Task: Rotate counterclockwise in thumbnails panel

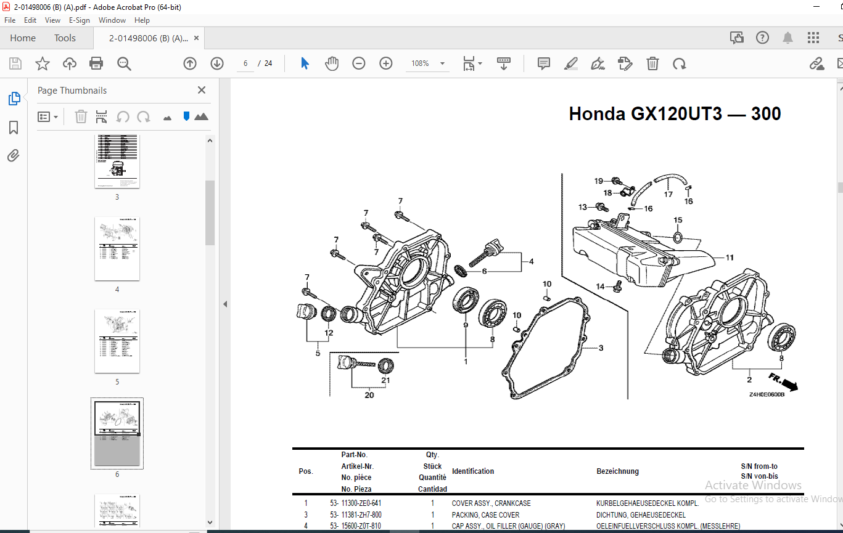Action: coord(123,116)
